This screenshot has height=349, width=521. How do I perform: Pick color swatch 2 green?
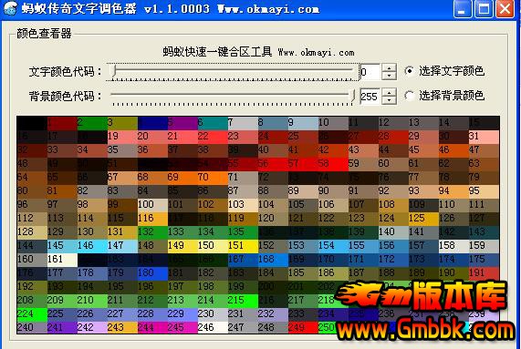(92, 123)
